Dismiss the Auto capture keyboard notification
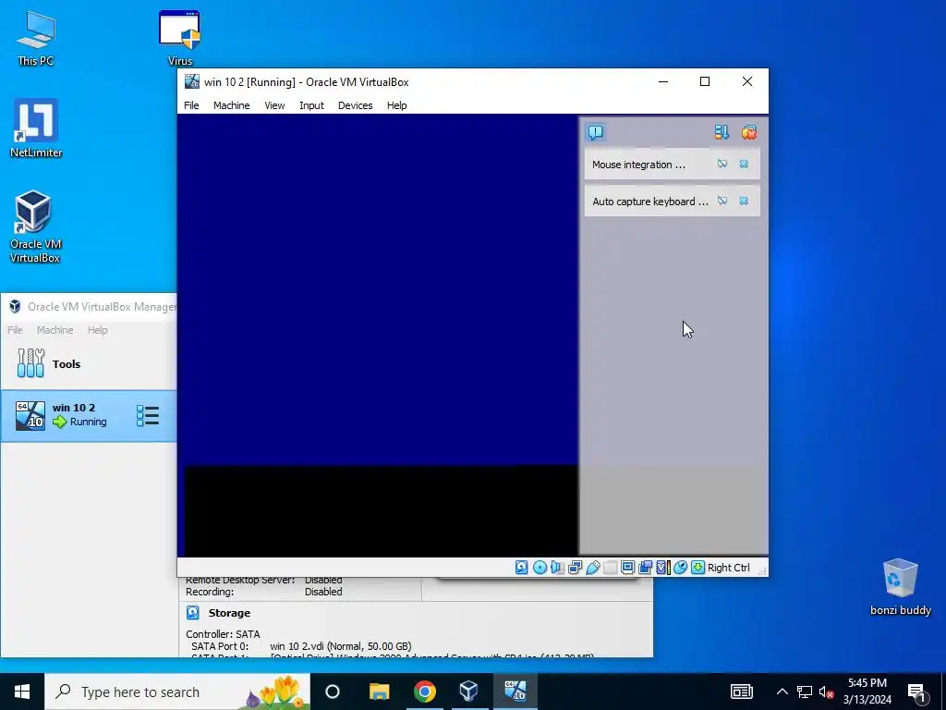This screenshot has width=946, height=710. 744,201
